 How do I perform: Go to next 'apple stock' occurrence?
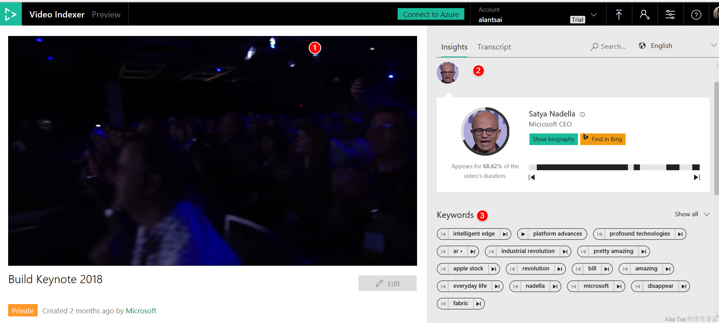pyautogui.click(x=494, y=269)
